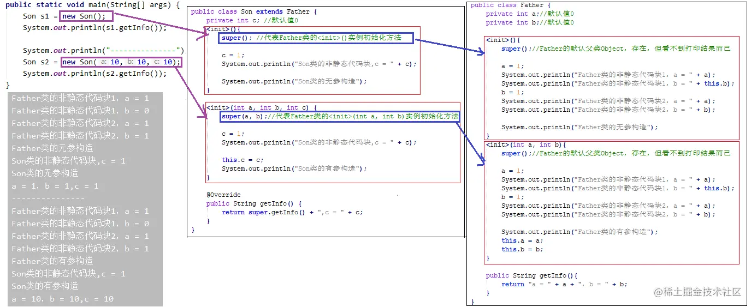The image size is (751, 307).
Task: Click the 'private int a;//默认值0' field declaration
Action: click(x=530, y=14)
